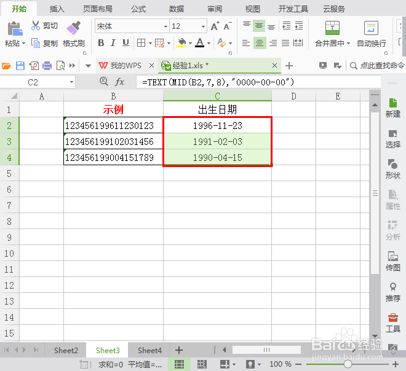
Task: Select the Format Painter brush
Action: coord(74,28)
